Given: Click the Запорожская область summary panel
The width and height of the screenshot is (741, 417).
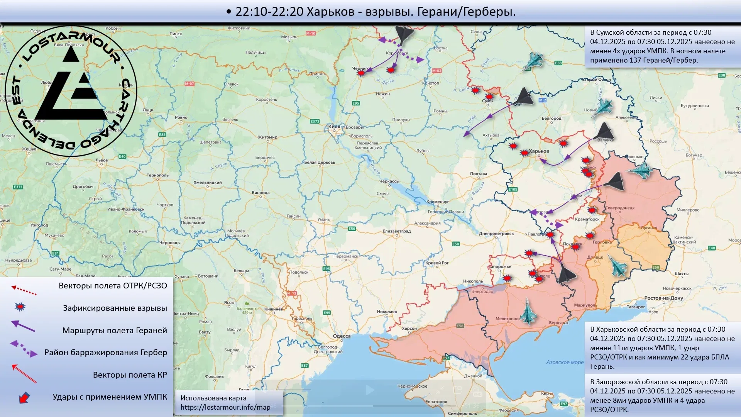Looking at the screenshot, I should click(662, 395).
